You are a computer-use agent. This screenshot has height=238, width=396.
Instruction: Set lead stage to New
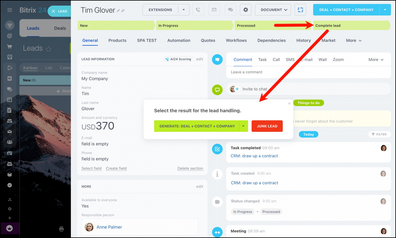coord(116,26)
